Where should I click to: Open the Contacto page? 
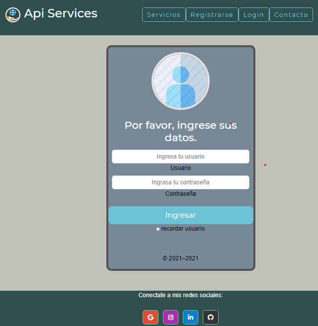tap(291, 15)
